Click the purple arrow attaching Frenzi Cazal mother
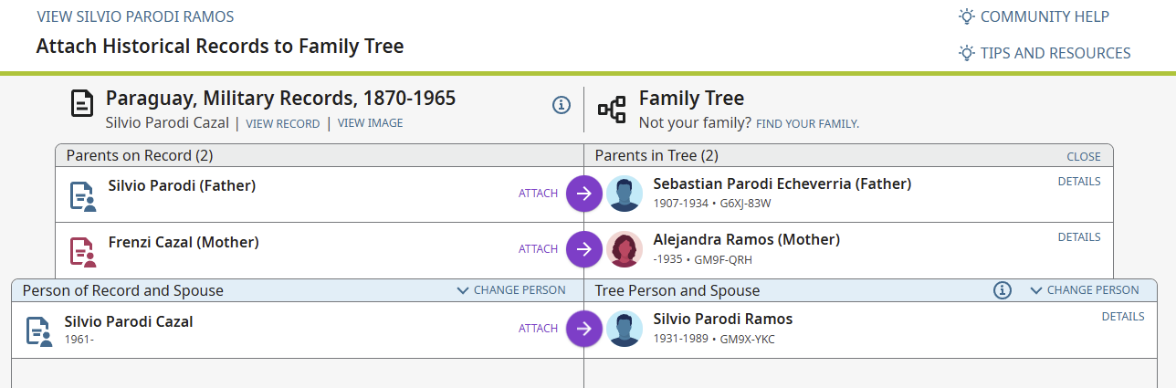This screenshot has width=1176, height=388. click(x=584, y=249)
